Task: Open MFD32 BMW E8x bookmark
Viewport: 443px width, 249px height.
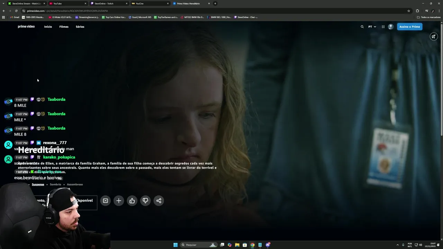Action: (192, 17)
